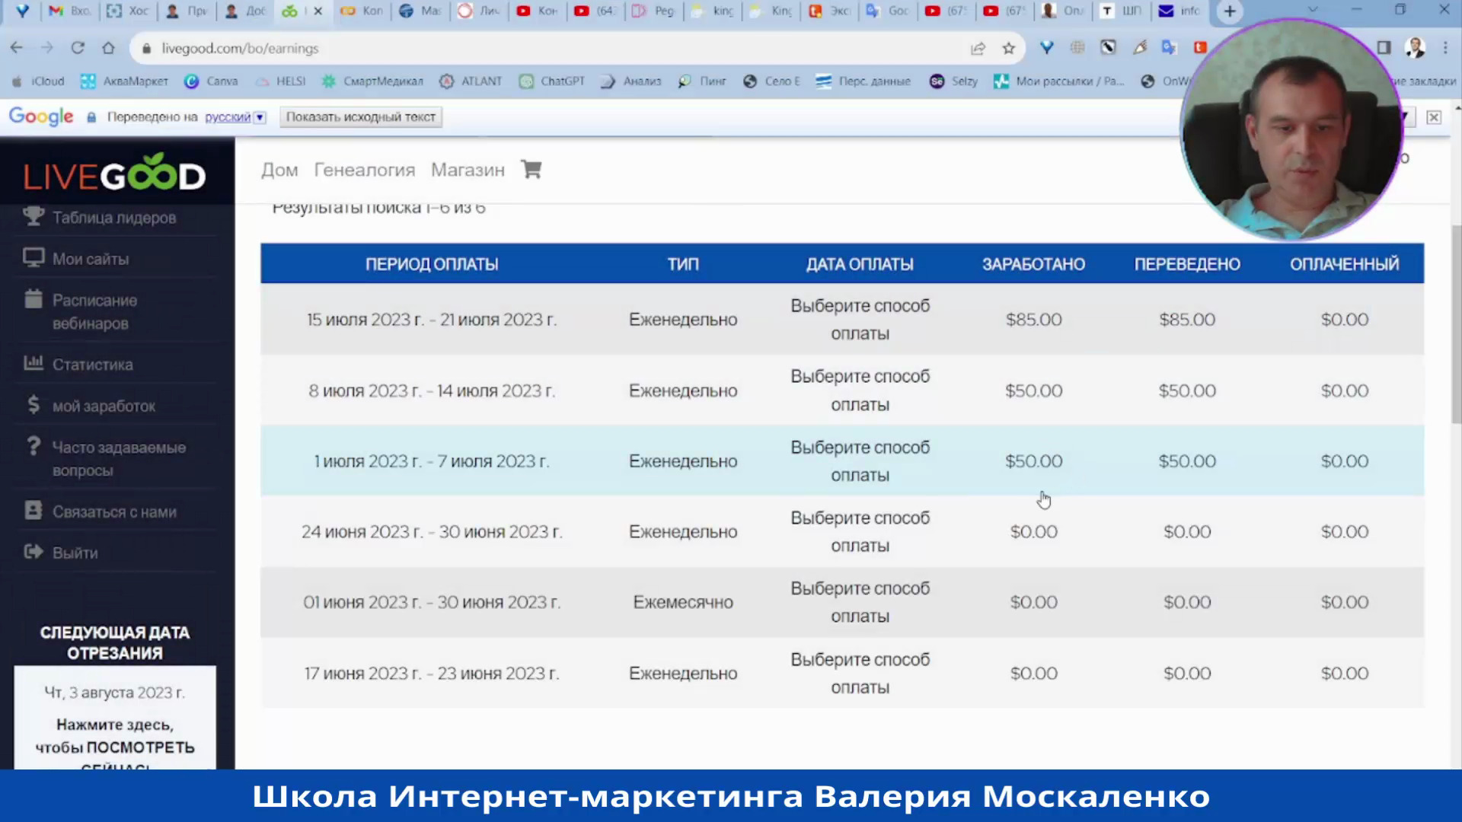Screen dimensions: 1462x822
Task: Click the dollar sign earnings icon
Action: pos(33,405)
